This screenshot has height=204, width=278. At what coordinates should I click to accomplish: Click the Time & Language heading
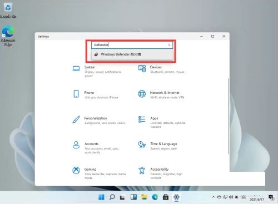[x=163, y=143]
